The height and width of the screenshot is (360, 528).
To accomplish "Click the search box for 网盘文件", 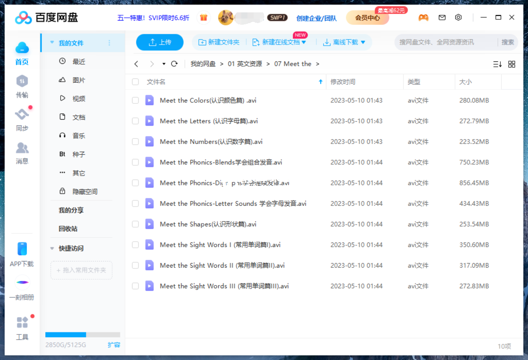I will 445,42.
